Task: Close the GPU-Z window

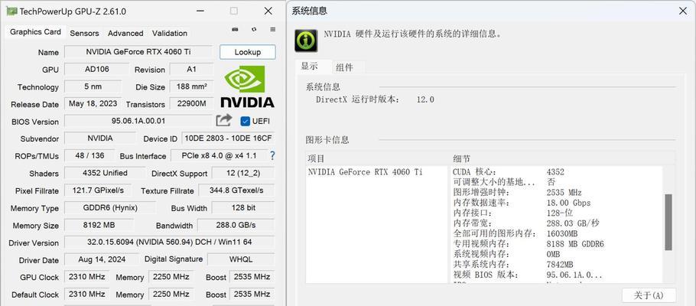Action: tap(268, 11)
